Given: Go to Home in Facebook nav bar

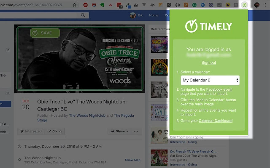Looking at the screenshot, I should (154, 16).
